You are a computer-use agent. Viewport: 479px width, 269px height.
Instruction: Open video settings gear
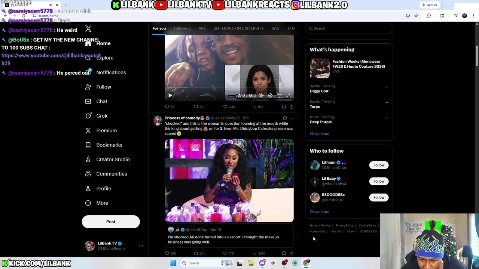(270, 95)
